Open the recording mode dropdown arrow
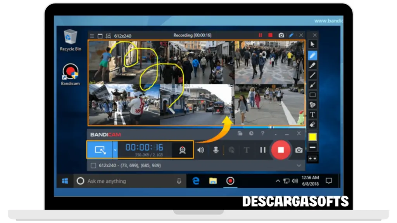 pos(115,150)
